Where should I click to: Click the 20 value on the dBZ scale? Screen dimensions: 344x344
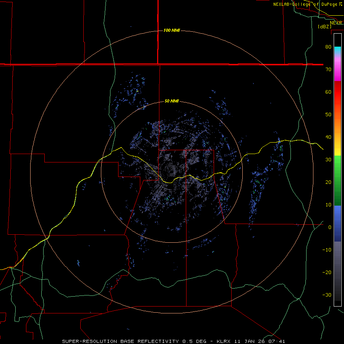(x=328, y=182)
